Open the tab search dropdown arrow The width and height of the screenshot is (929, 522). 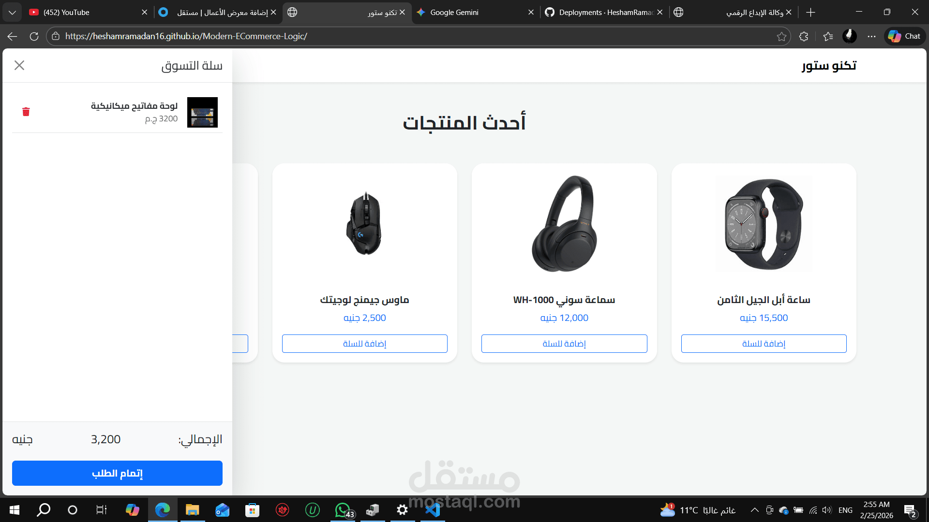pos(12,12)
